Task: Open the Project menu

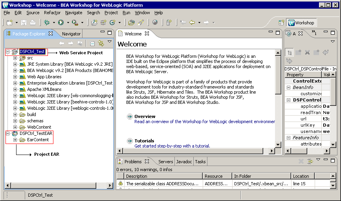Action: coord(111,13)
